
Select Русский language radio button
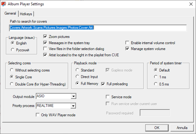12,50
